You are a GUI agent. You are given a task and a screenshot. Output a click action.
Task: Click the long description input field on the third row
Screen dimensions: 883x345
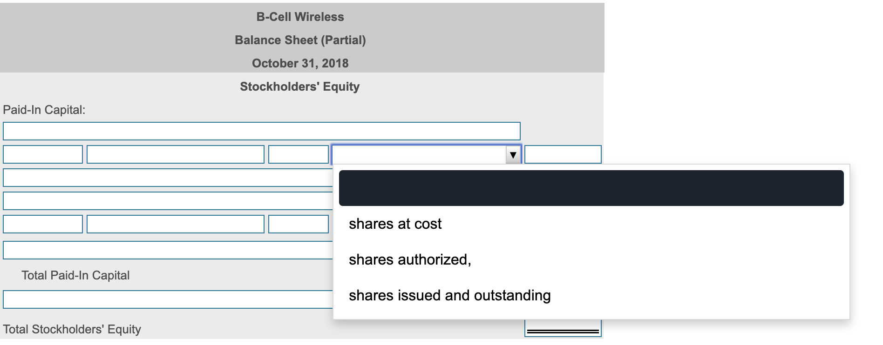click(x=176, y=154)
